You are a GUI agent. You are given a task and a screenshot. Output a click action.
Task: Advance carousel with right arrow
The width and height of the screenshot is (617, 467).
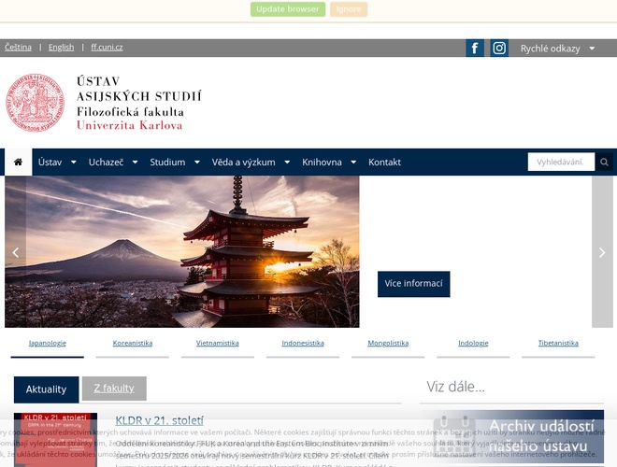coord(602,252)
